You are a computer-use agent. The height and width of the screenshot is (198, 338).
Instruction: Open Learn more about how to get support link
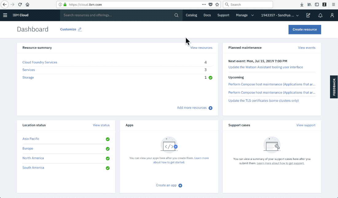point(281,163)
